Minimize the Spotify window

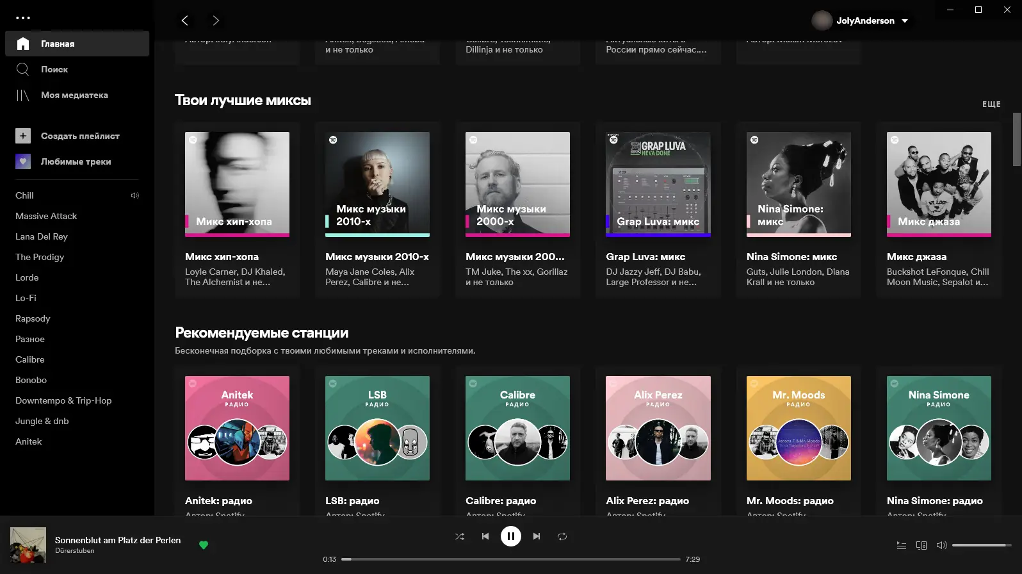click(950, 10)
